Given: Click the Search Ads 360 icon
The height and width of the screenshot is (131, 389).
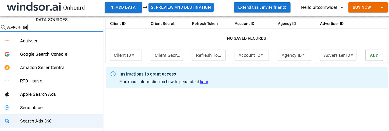Looking at the screenshot, I should pos(7,121).
